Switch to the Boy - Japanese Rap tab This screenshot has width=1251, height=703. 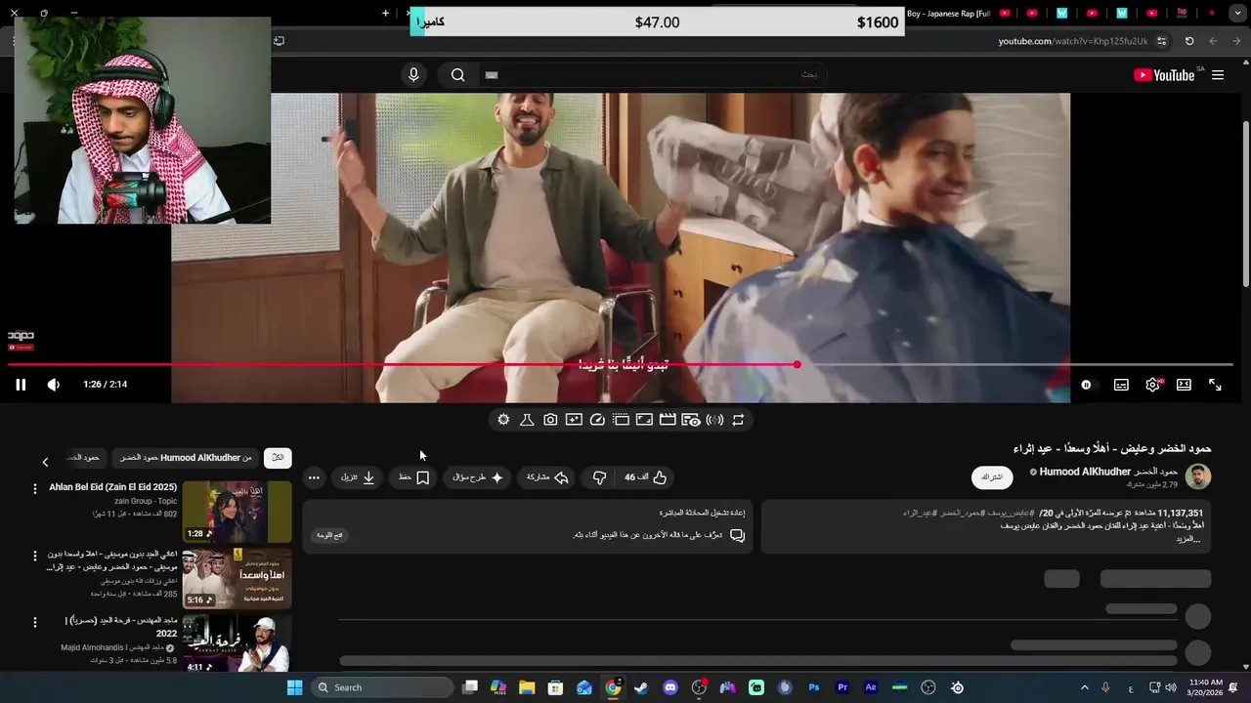point(948,14)
